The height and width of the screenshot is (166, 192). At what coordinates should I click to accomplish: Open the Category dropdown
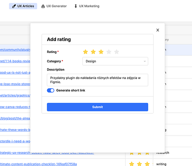click(x=115, y=61)
